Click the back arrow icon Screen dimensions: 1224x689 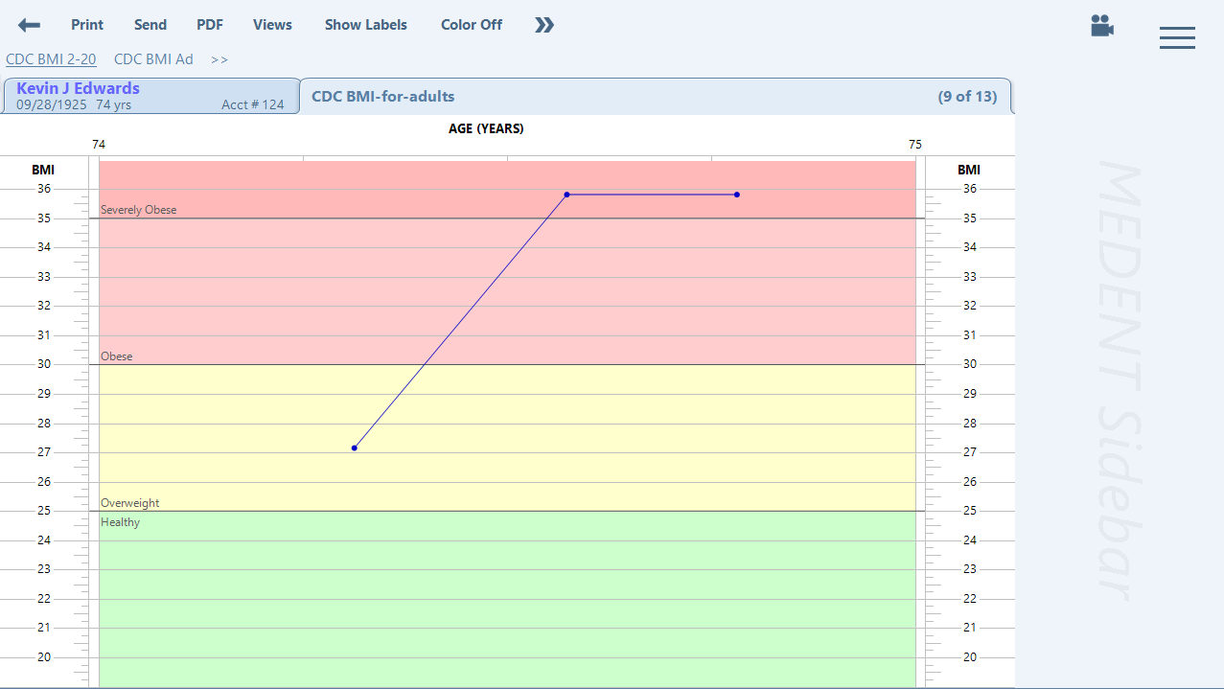point(29,25)
